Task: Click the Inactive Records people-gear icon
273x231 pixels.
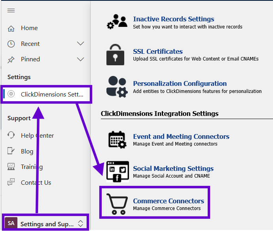Action: coord(117,22)
